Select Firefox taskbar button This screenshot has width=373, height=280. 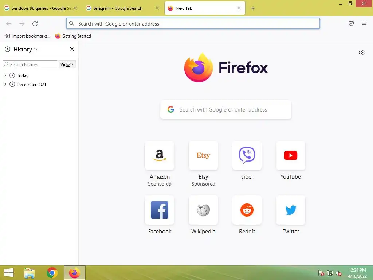coord(74,273)
